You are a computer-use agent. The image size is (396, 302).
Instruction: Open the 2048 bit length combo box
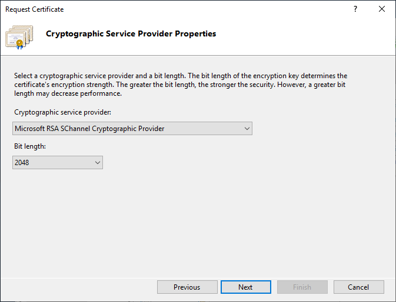tap(52, 163)
